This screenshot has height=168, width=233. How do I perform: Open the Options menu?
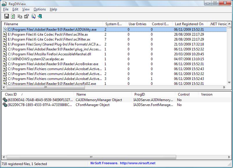40,9
